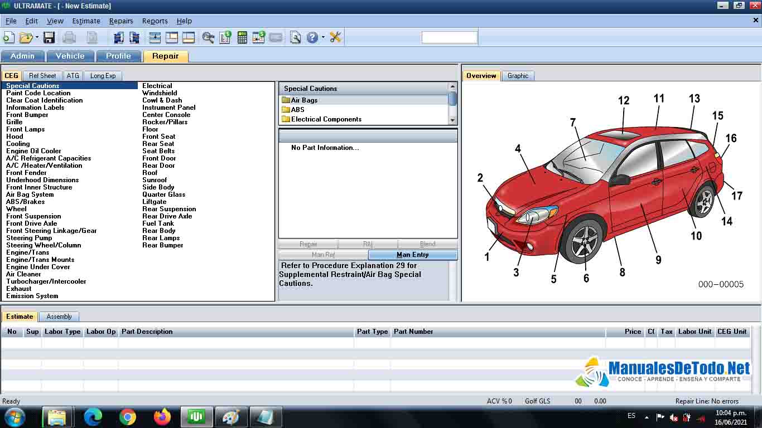The width and height of the screenshot is (762, 428).
Task: Click the Man Entry button
Action: (413, 255)
